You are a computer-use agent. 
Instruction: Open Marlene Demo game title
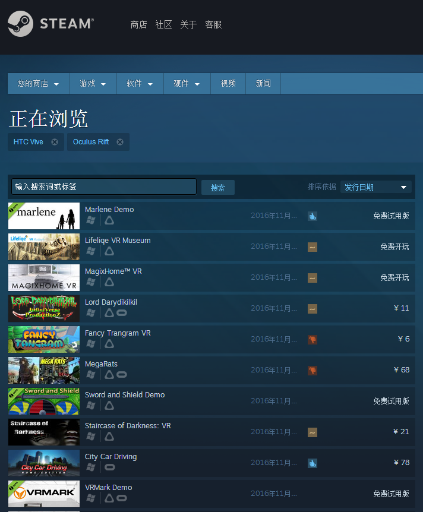(x=109, y=209)
